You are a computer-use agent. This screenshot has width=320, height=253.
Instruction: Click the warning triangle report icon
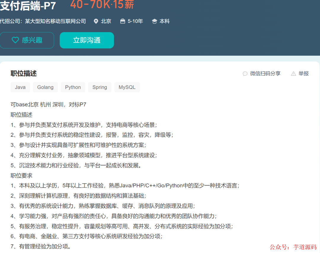pos(293,74)
